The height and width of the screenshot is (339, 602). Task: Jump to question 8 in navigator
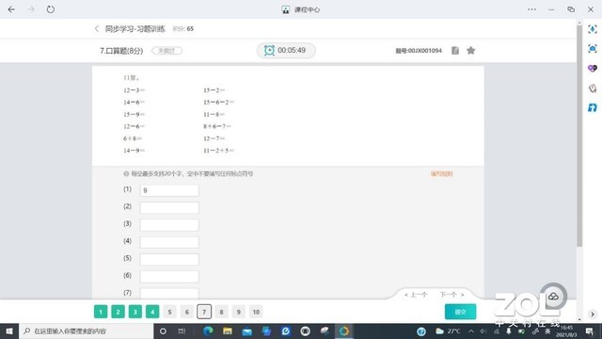222,312
